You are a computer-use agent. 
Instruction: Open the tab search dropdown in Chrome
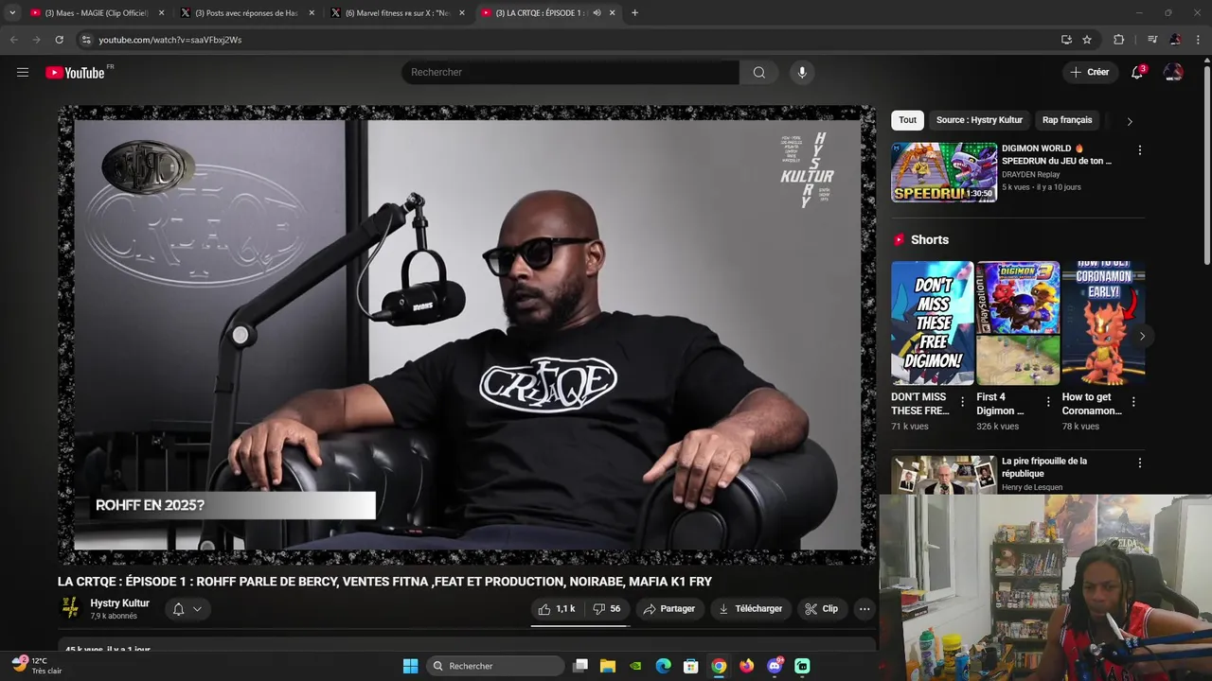pyautogui.click(x=12, y=13)
